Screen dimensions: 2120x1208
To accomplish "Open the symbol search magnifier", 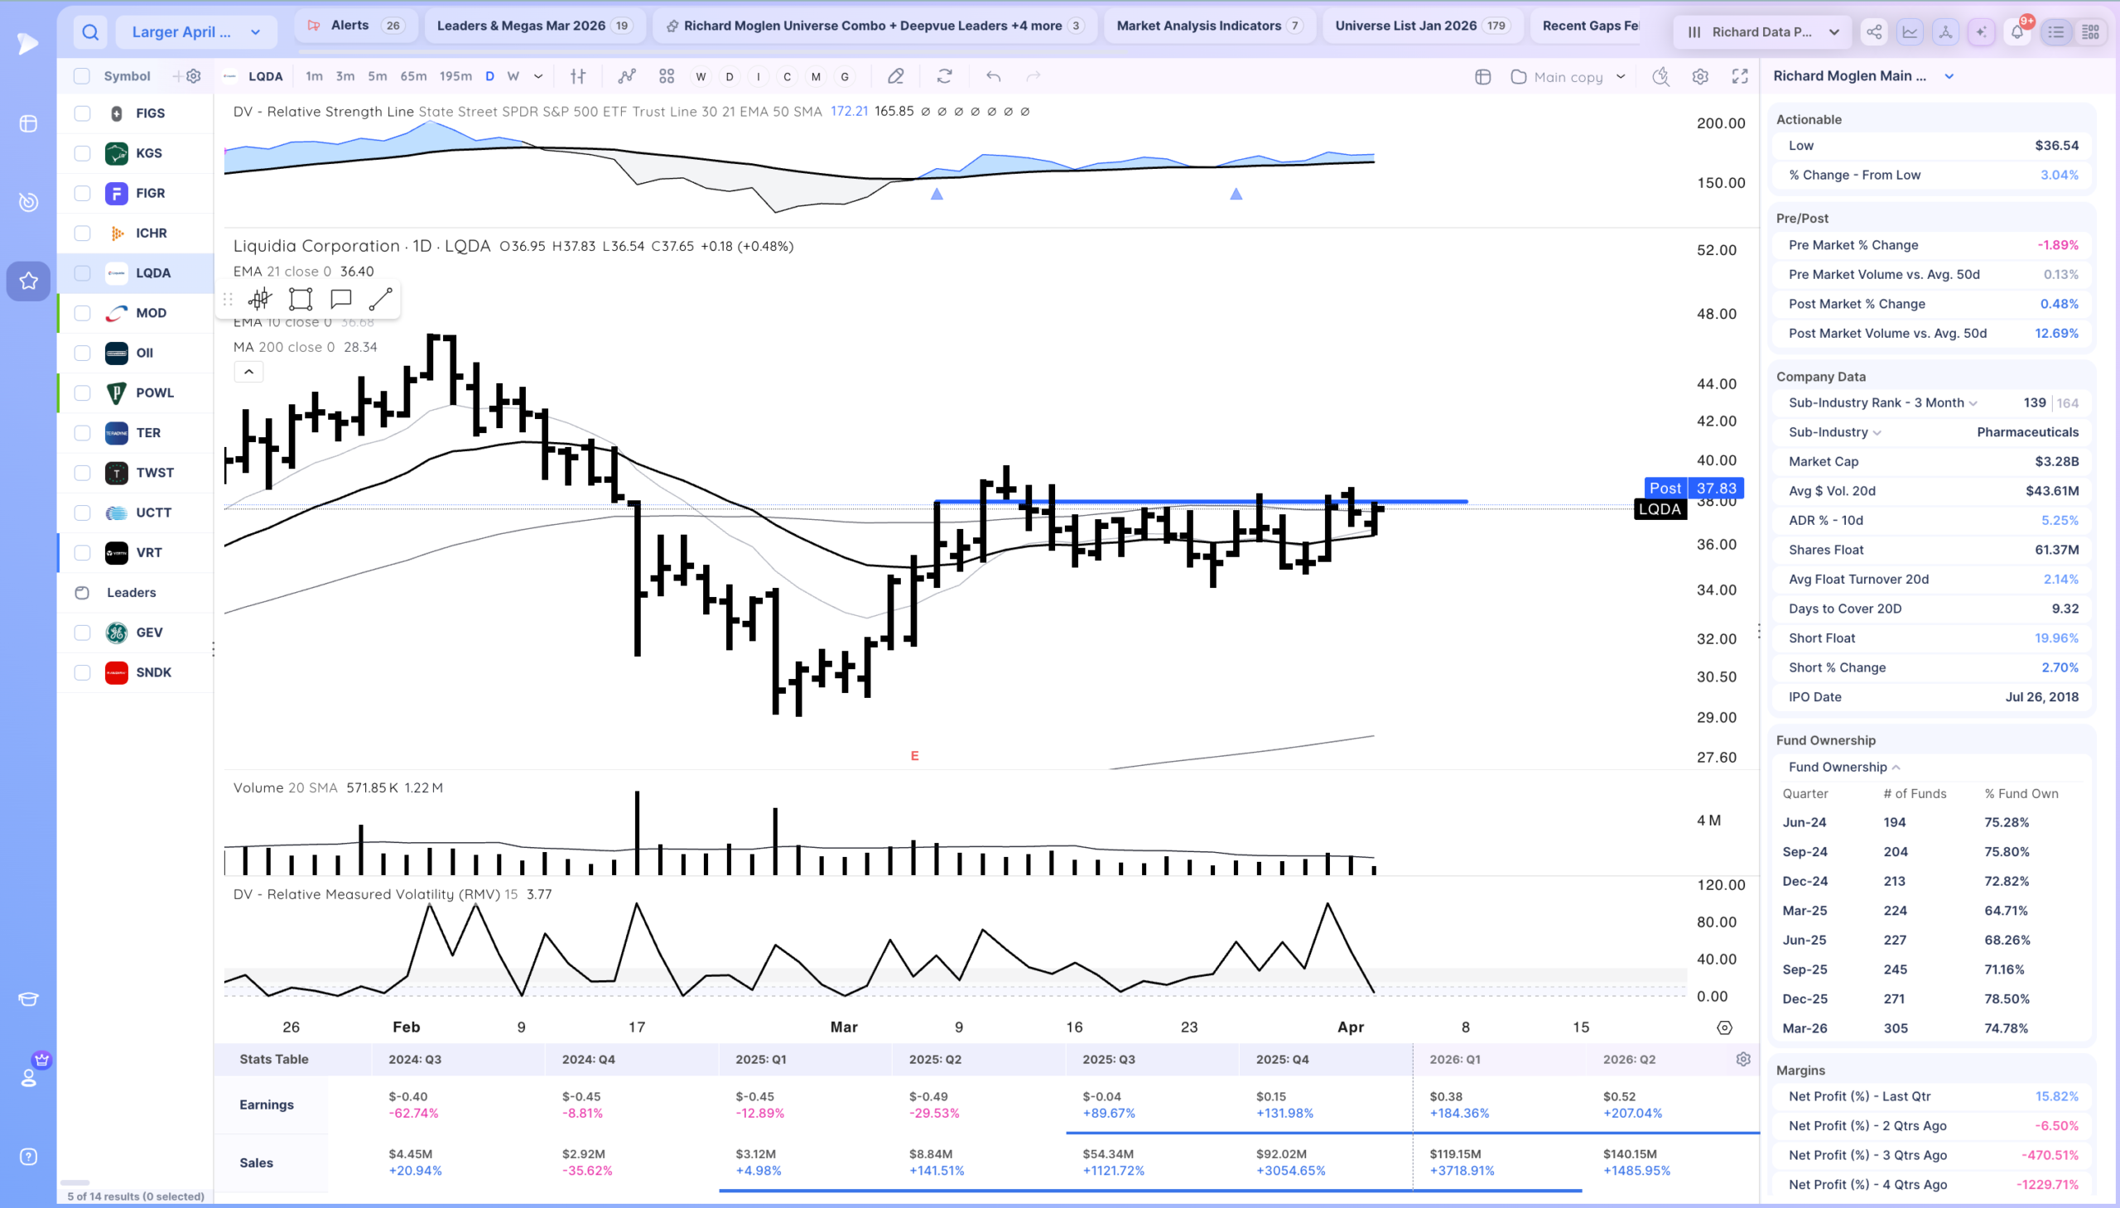I will click(90, 31).
